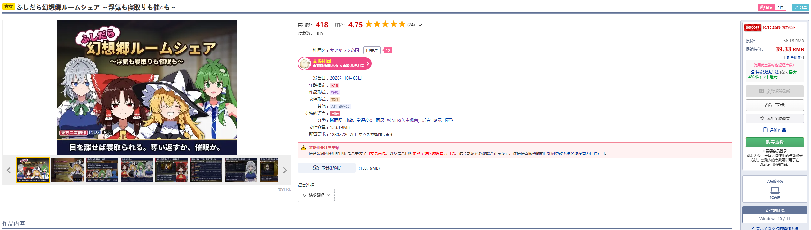This screenshot has height=230, width=811.
Task: Open the 后宫 genre link
Action: [x=426, y=120]
